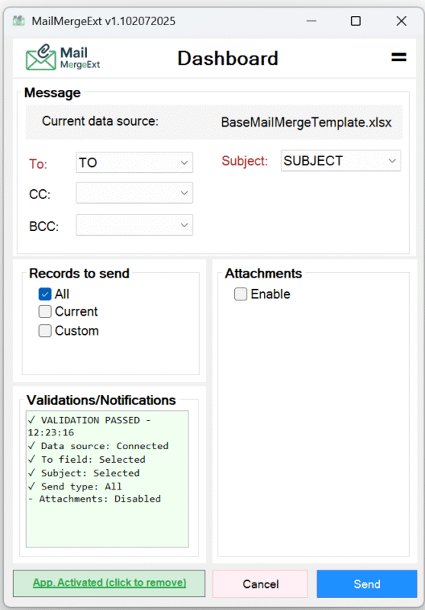The width and height of the screenshot is (425, 610).
Task: Click App. Activated (click to remove) link
Action: 109,583
